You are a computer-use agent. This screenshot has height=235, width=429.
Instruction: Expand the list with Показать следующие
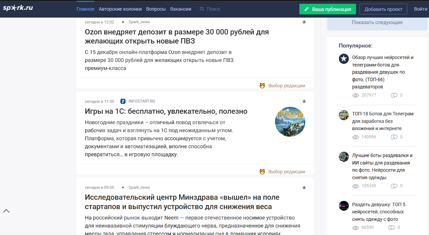click(x=377, y=23)
